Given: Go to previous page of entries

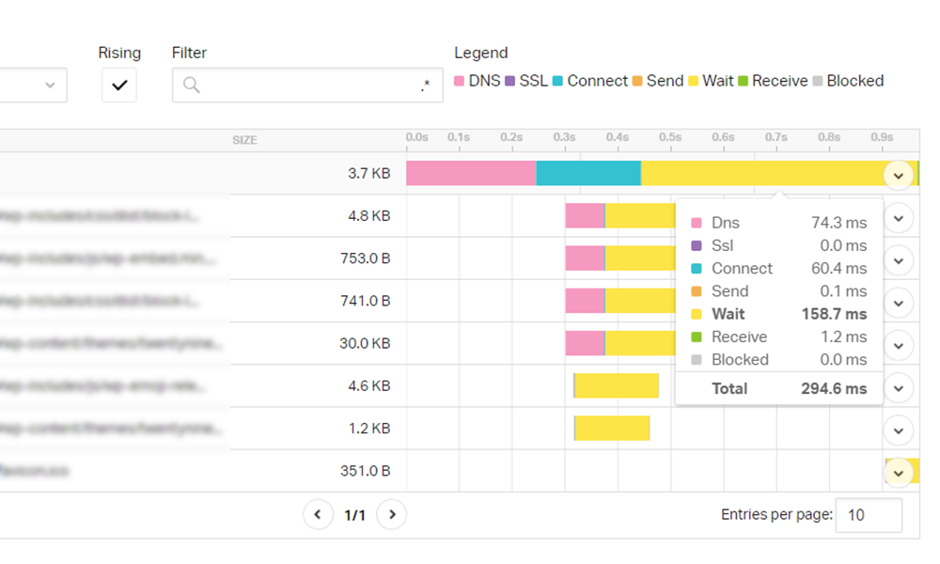Looking at the screenshot, I should 318,514.
